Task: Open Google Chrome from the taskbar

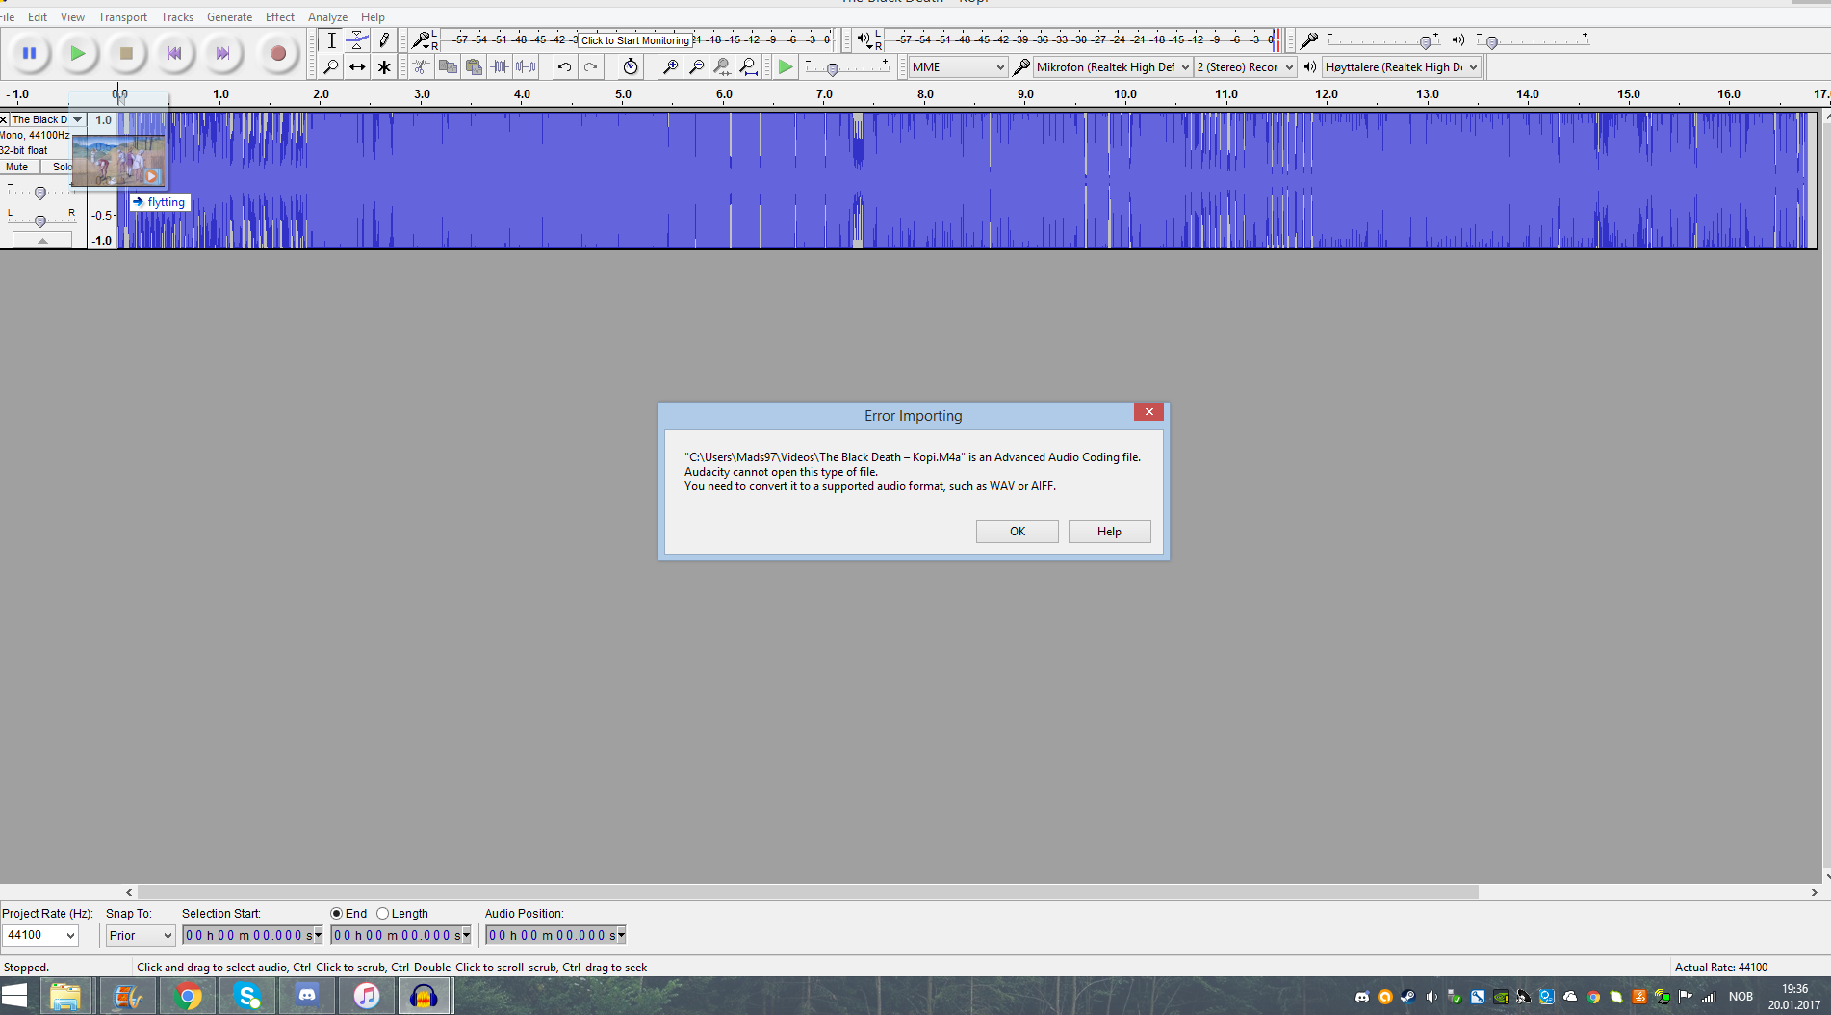Action: point(188,996)
